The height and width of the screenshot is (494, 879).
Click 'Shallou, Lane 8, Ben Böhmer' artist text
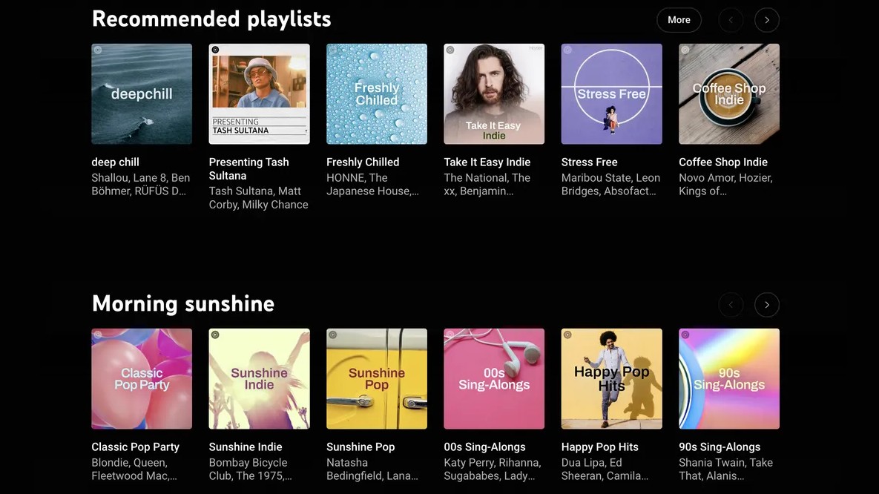141,185
